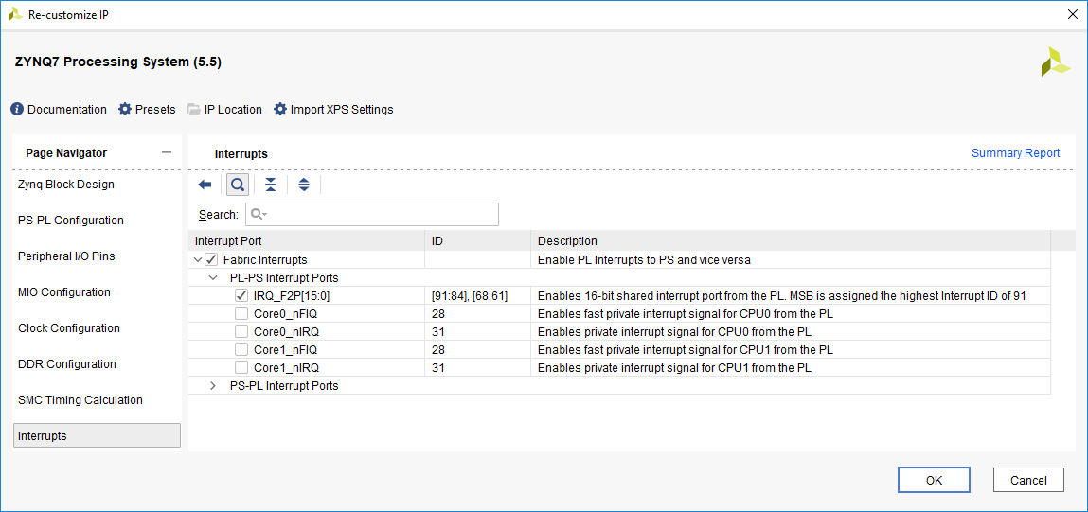
Task: Enable the Core1_nFIQ checkbox
Action: (241, 349)
